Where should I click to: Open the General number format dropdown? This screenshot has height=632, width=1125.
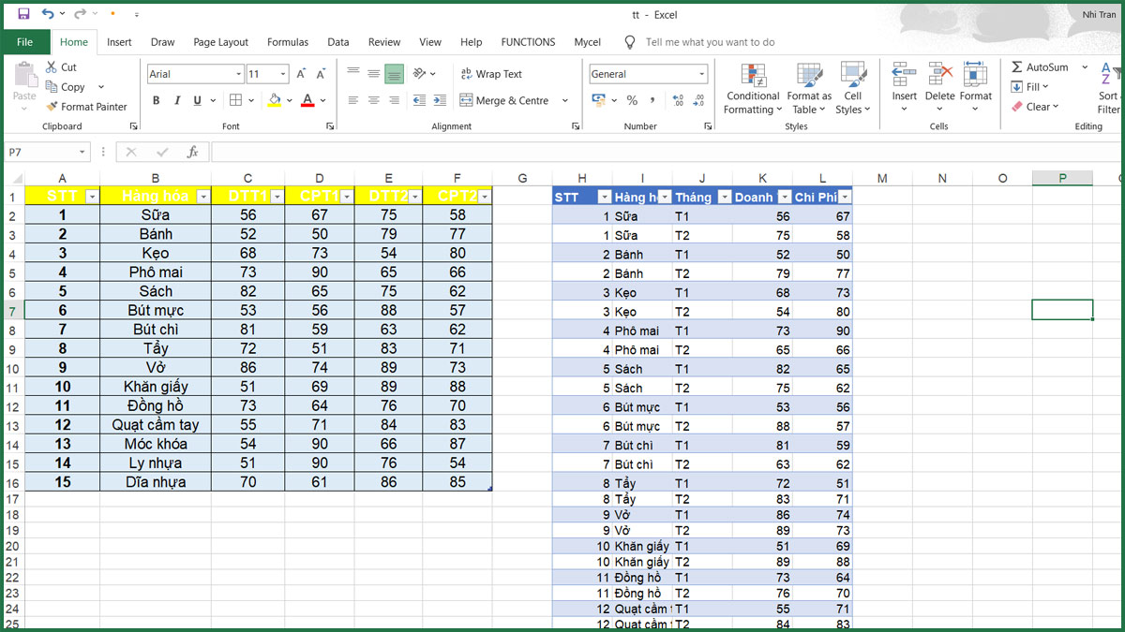(x=701, y=73)
